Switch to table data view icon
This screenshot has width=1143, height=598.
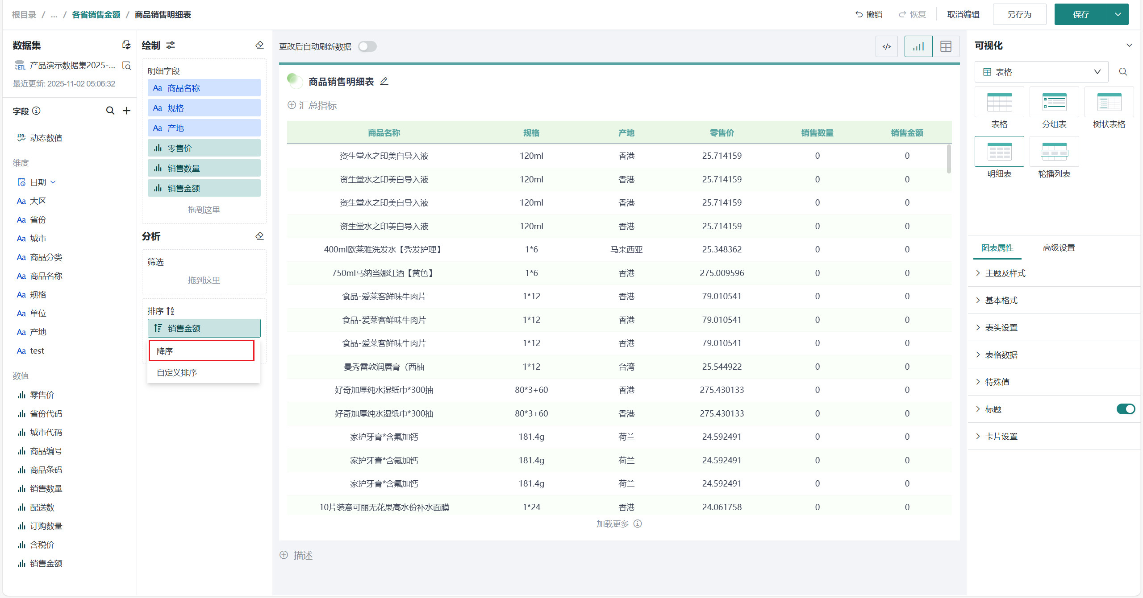pyautogui.click(x=946, y=46)
